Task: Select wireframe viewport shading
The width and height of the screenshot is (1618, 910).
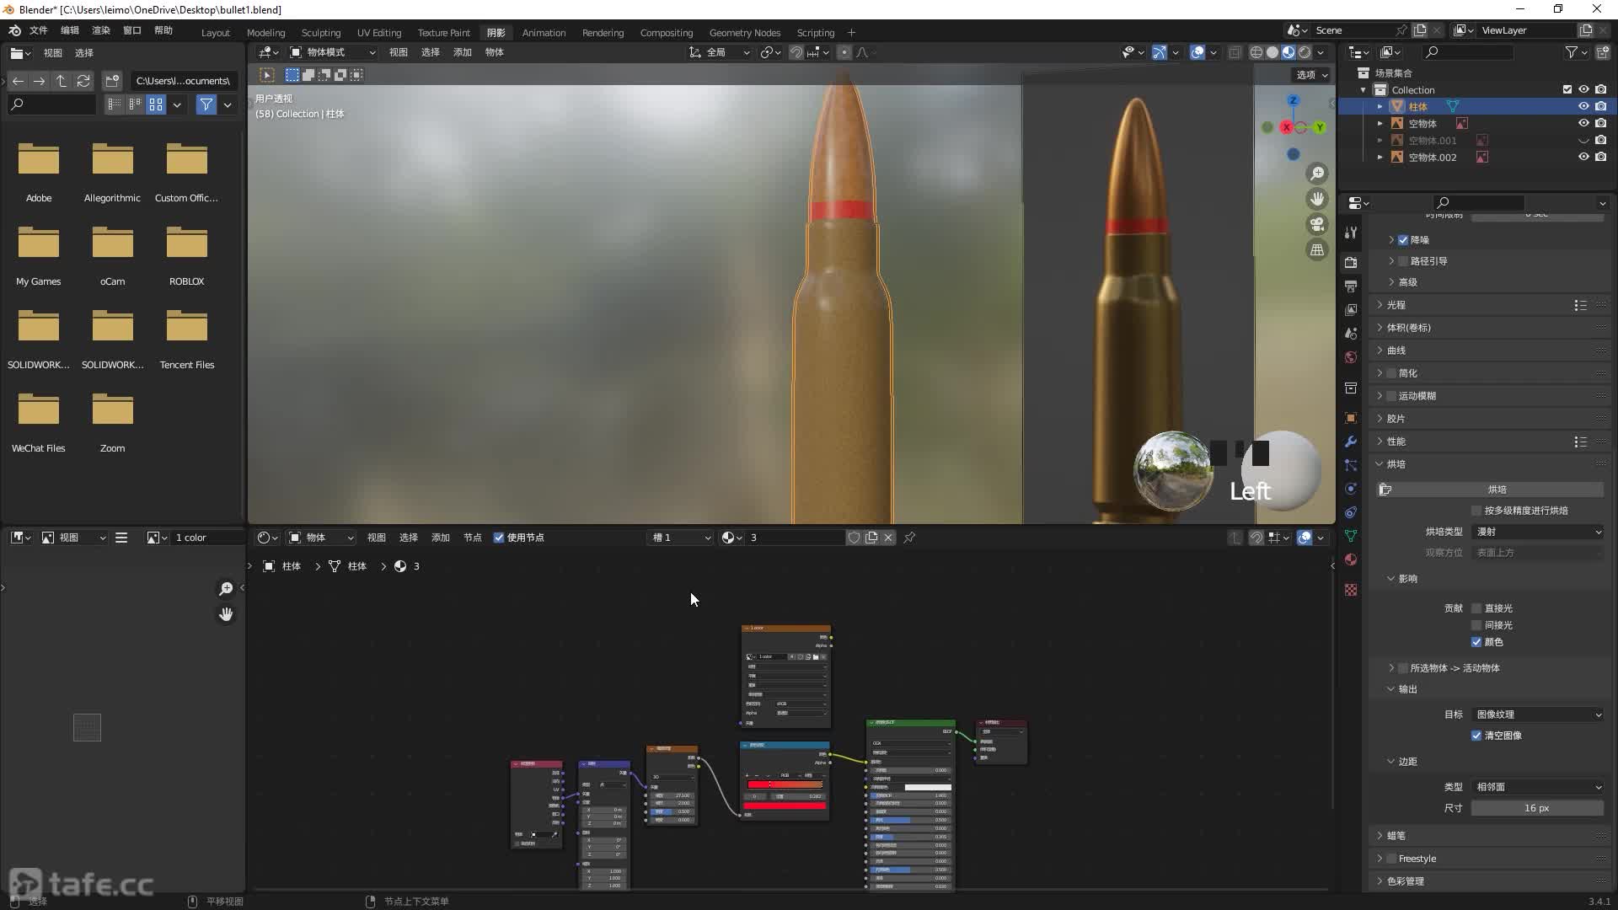Action: (x=1256, y=52)
